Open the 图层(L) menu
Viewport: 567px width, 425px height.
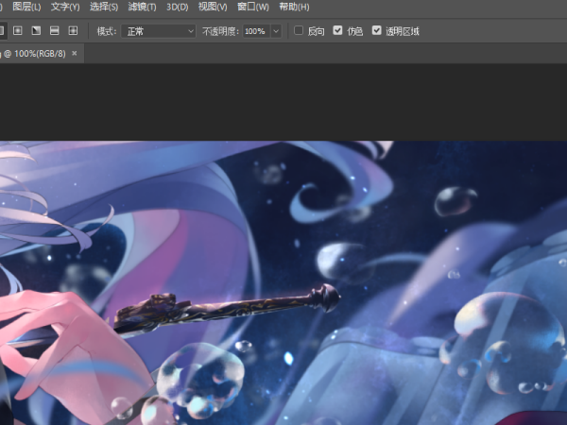(x=26, y=7)
